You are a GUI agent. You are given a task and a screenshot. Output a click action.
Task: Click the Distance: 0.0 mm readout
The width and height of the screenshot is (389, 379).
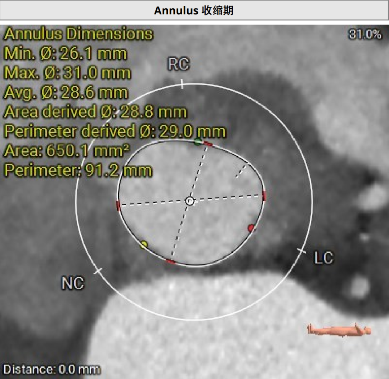pyautogui.click(x=52, y=369)
